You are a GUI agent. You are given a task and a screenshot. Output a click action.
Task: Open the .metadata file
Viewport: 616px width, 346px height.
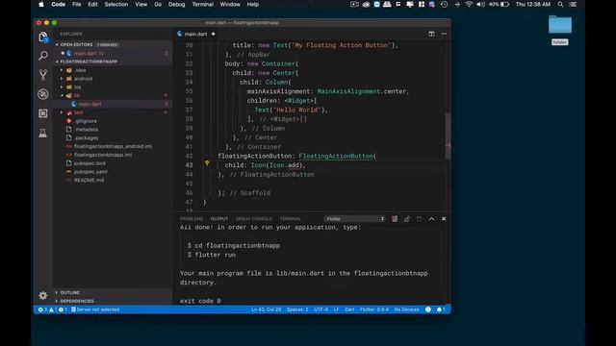86,130
